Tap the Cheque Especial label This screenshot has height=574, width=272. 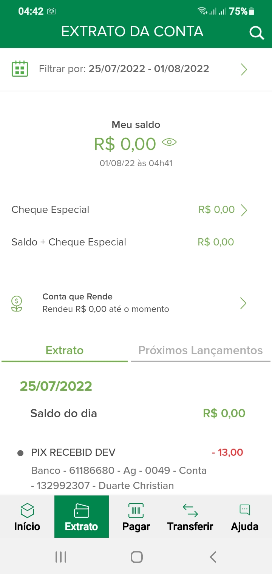pyautogui.click(x=51, y=210)
